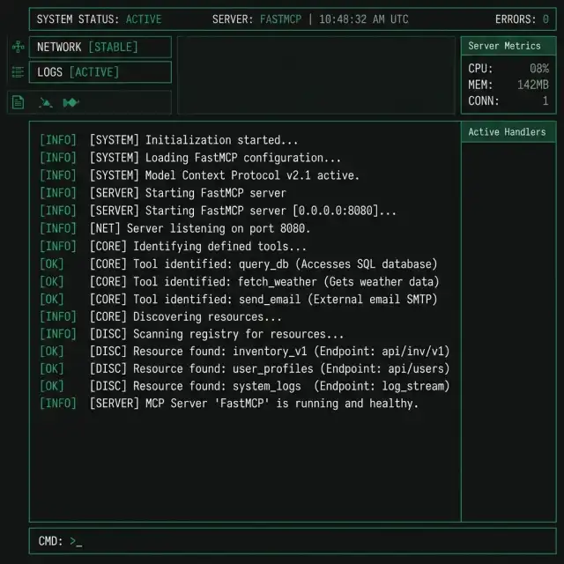Select log line 'Scanning registry for resources...'
Screen dimensions: 564x564
pos(192,334)
